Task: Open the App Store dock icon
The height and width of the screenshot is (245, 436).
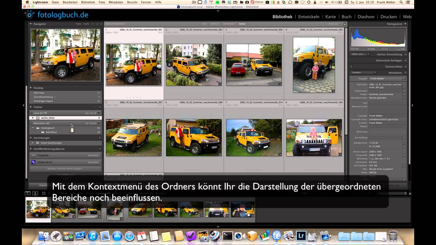Action: (x=117, y=236)
